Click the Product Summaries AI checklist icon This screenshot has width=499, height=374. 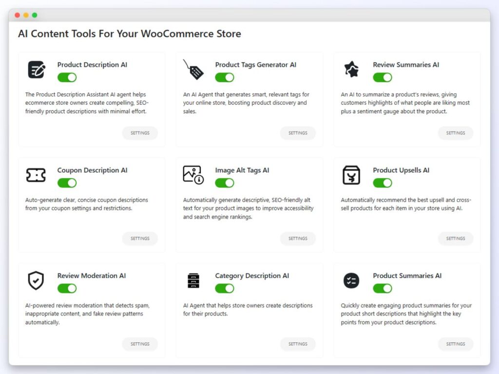351,281
